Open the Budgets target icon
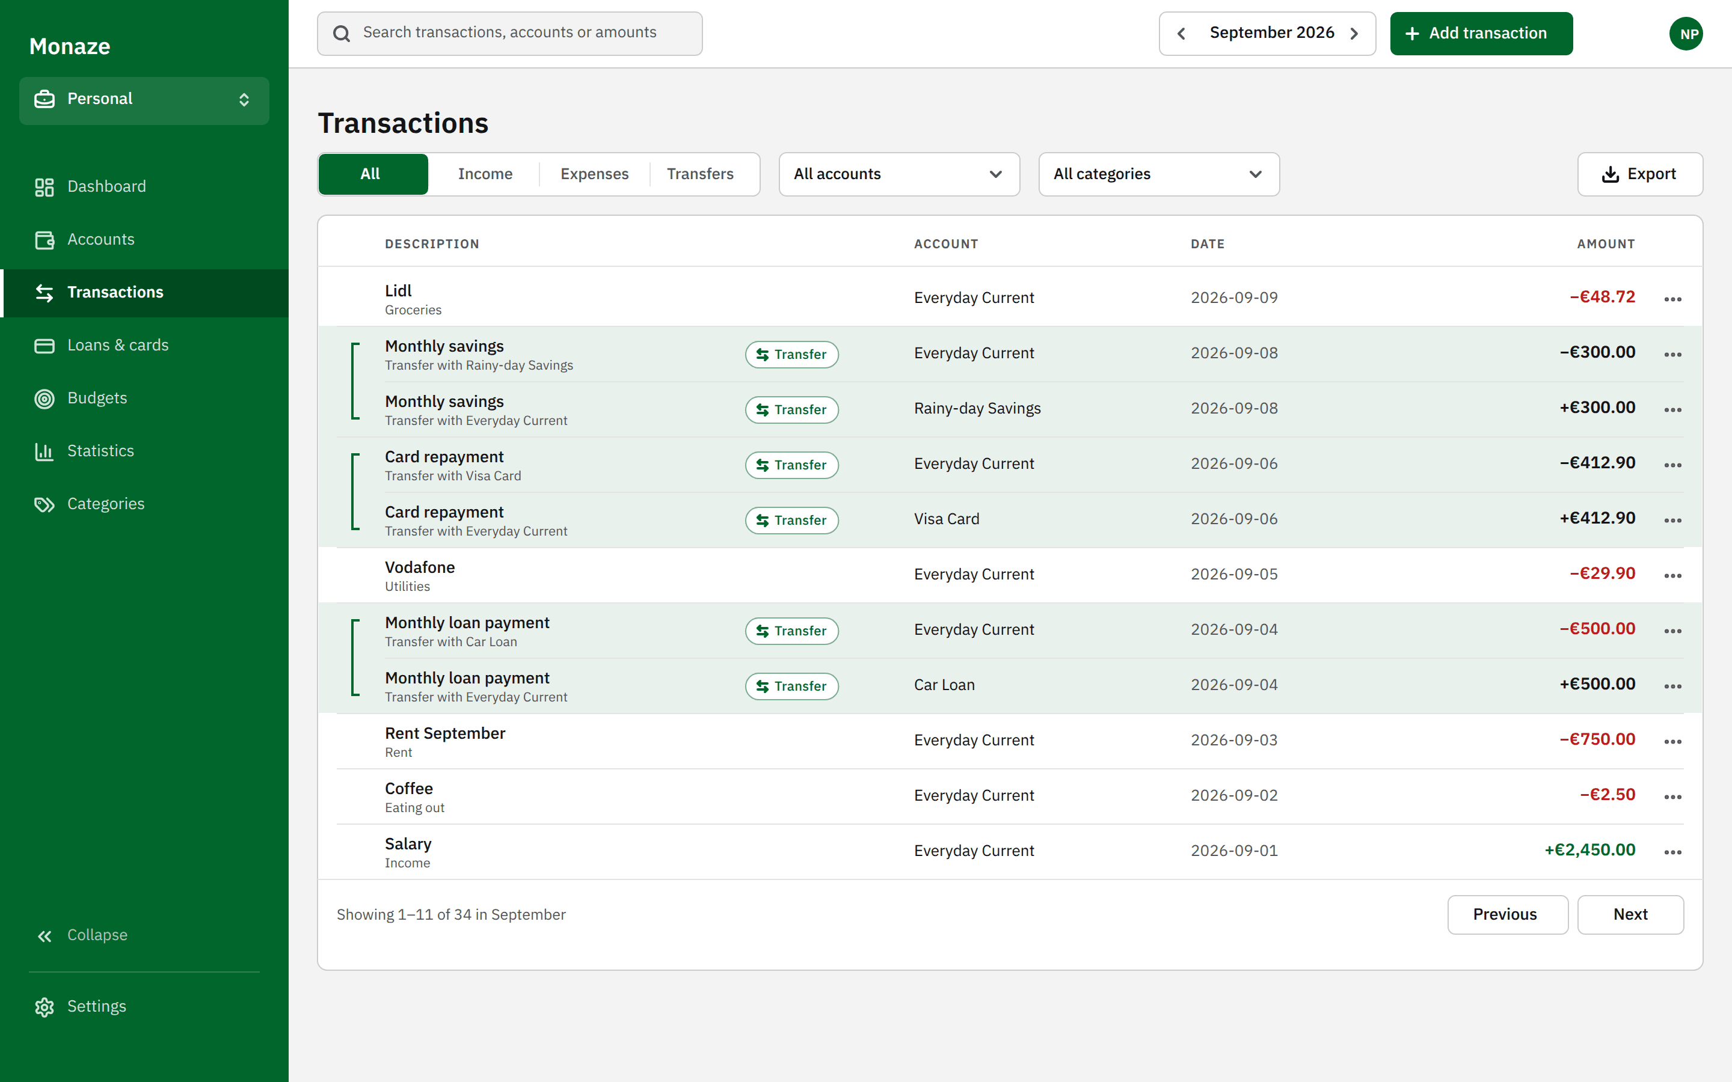This screenshot has width=1732, height=1082. 45,399
